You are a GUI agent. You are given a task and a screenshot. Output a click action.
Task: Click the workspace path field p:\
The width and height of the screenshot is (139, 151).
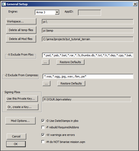[x=88, y=22]
